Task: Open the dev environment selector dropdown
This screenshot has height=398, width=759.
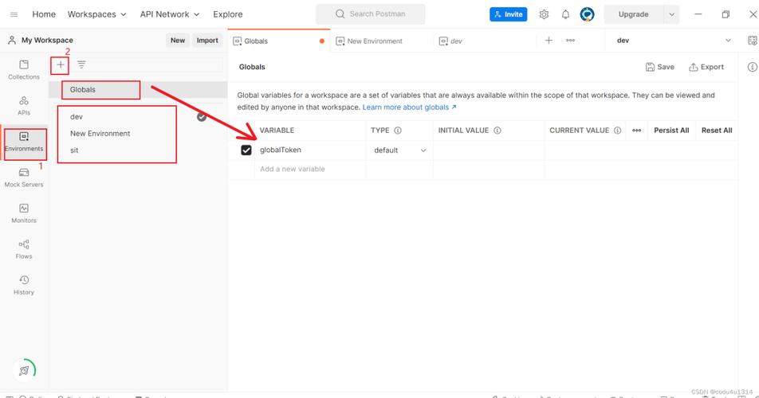Action: click(x=673, y=41)
